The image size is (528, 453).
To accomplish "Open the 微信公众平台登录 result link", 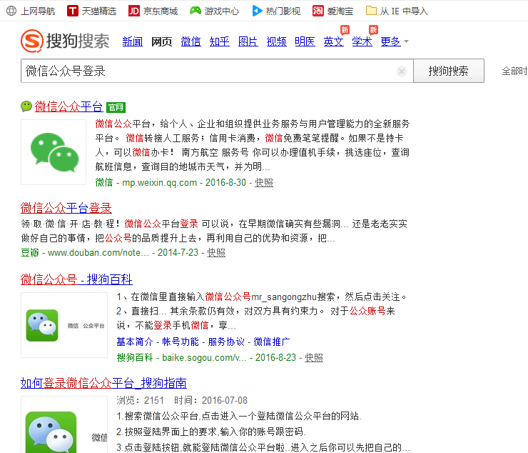I will [x=66, y=208].
